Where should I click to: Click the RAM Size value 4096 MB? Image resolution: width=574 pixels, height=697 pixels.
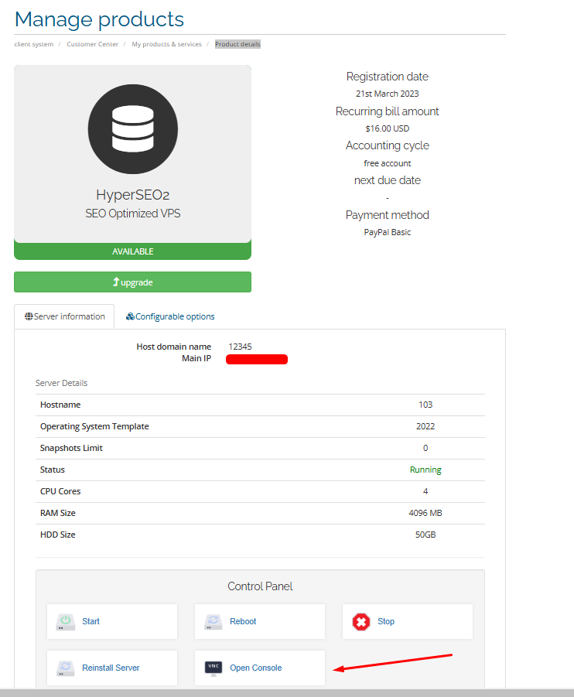(425, 513)
